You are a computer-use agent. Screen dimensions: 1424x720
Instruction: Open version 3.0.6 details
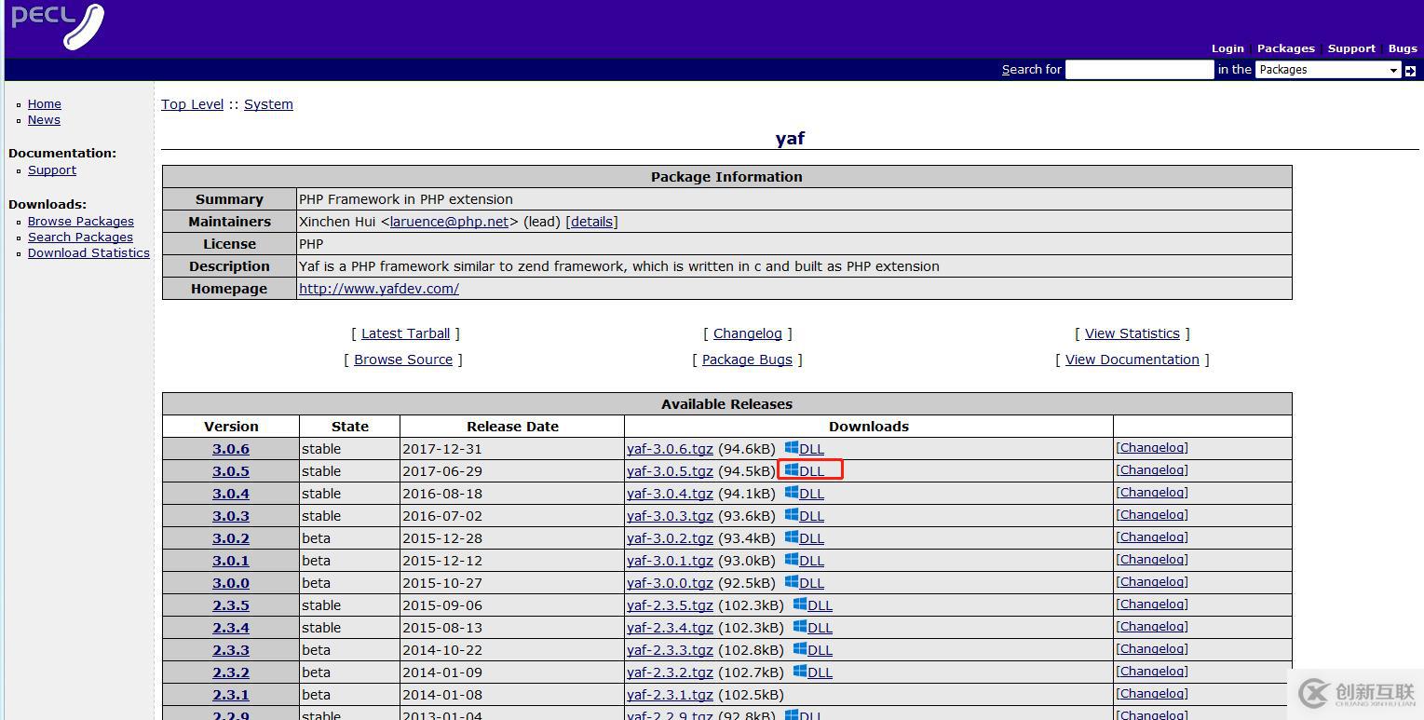[231, 449]
